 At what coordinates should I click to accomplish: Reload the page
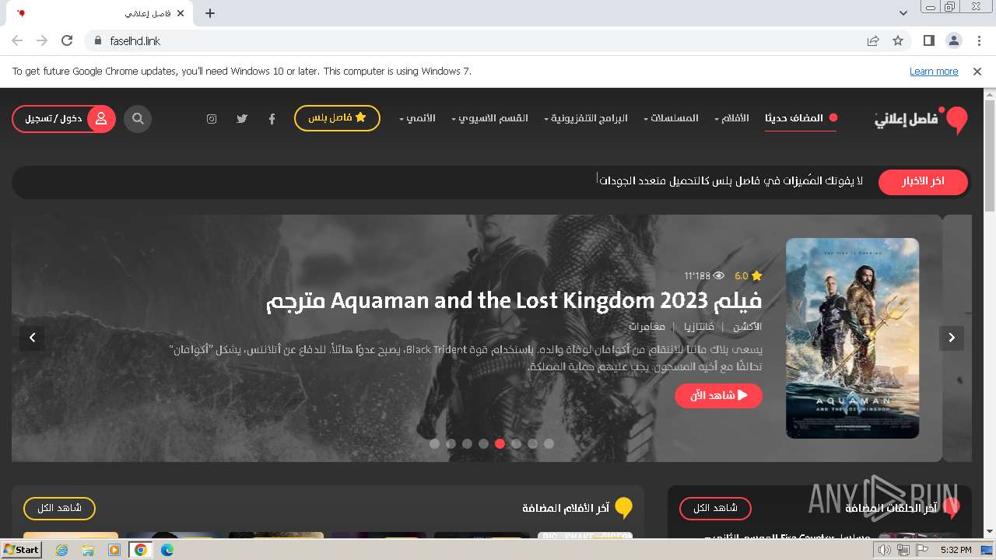click(67, 40)
